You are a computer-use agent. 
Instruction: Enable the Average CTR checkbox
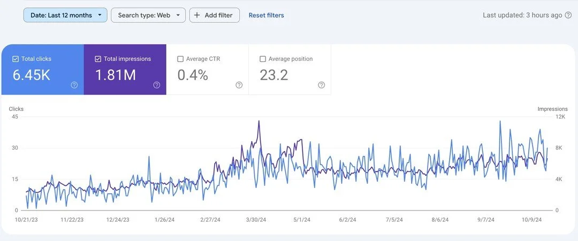point(180,59)
